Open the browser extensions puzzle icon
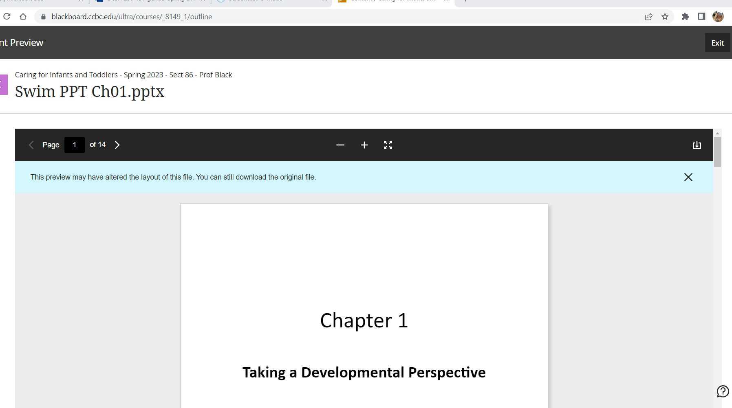Screen dimensions: 732x408 coord(686,16)
